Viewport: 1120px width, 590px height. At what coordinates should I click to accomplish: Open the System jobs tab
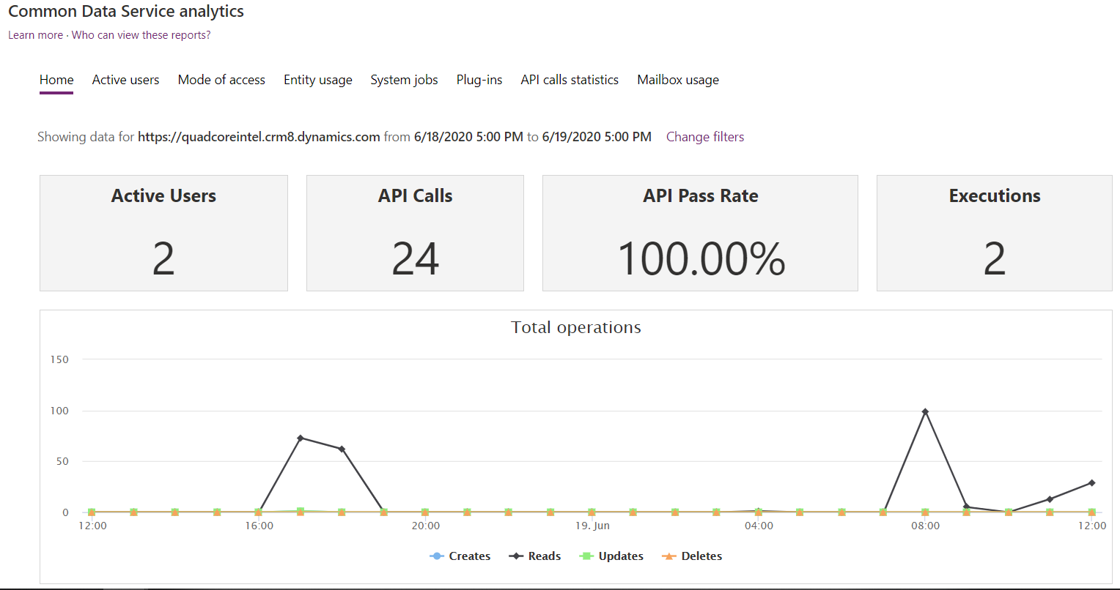[404, 80]
